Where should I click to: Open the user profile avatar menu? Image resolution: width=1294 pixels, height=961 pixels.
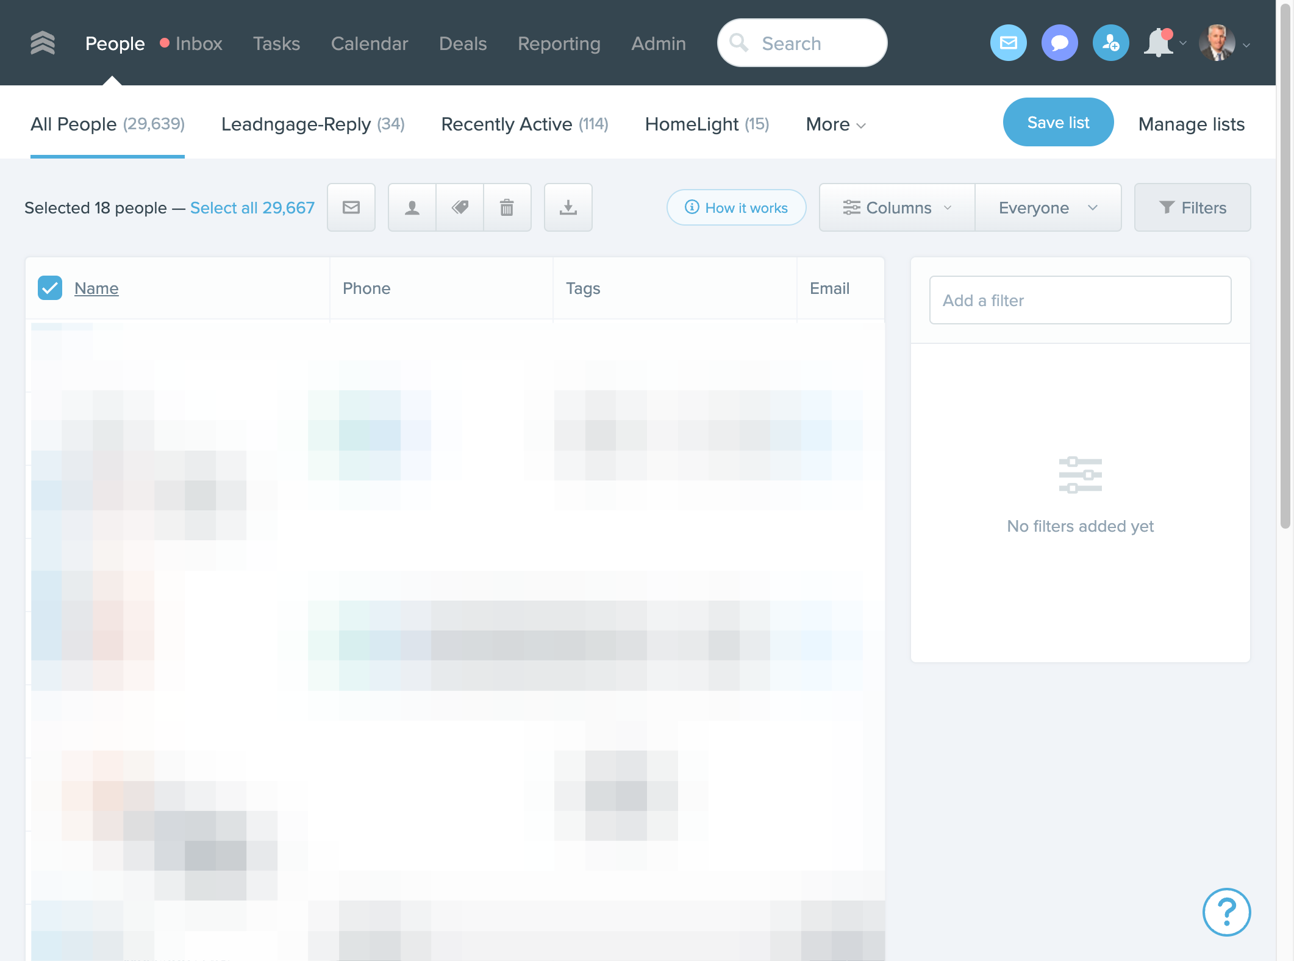point(1217,43)
